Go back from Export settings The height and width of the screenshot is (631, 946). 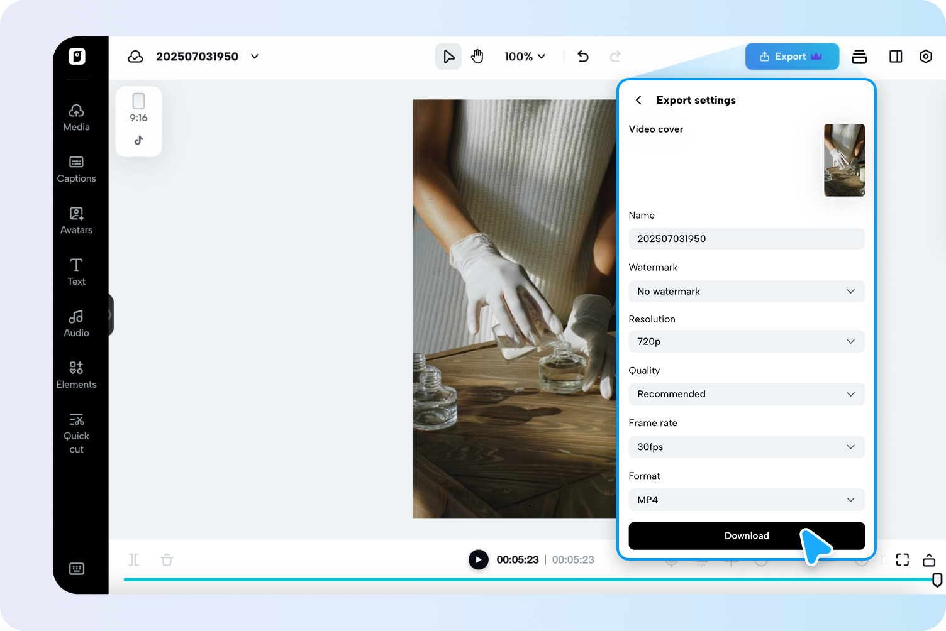click(x=638, y=100)
